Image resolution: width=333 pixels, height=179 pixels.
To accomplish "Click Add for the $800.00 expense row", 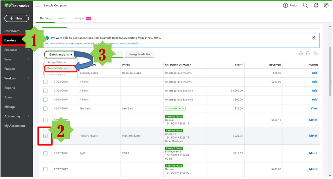I will pyautogui.click(x=315, y=100).
